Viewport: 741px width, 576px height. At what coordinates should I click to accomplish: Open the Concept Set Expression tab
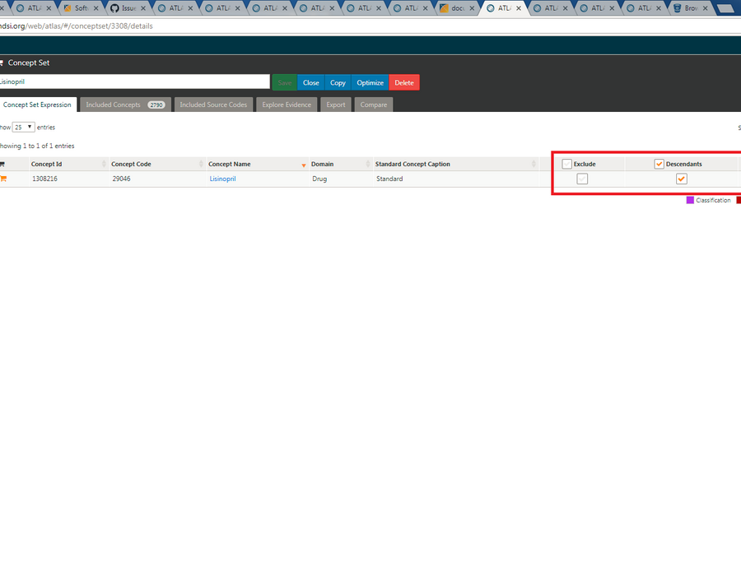[x=37, y=105]
